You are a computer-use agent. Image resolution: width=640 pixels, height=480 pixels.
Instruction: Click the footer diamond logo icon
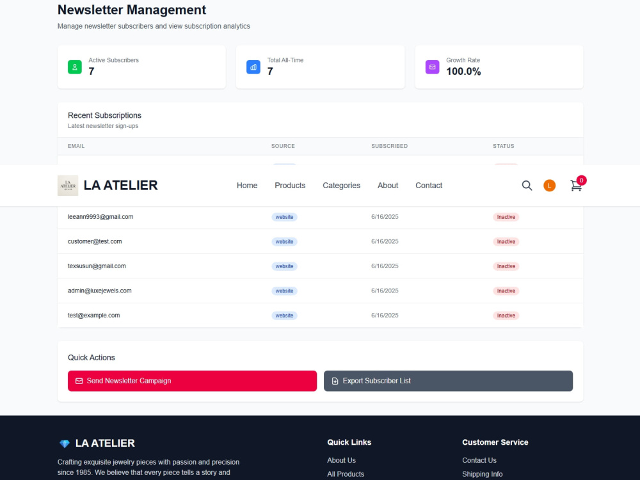[65, 444]
